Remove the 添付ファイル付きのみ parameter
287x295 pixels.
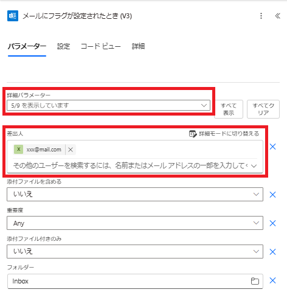click(x=272, y=252)
